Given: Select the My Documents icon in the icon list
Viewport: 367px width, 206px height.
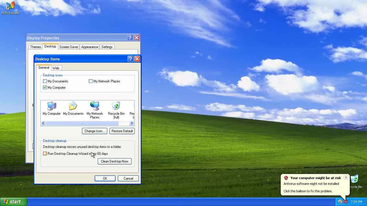Looking at the screenshot, I should click(73, 109).
